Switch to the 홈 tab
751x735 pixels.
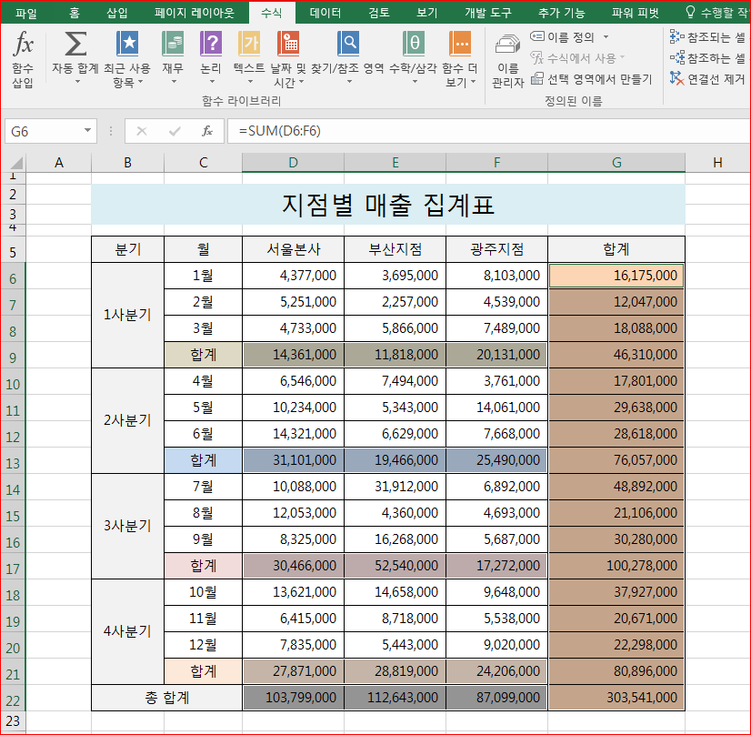(x=75, y=13)
